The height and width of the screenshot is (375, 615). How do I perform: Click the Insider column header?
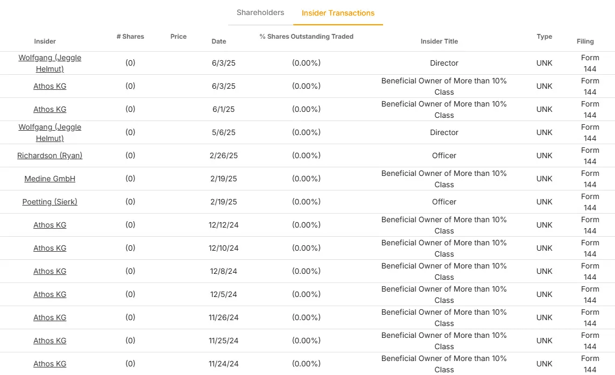[x=45, y=41]
